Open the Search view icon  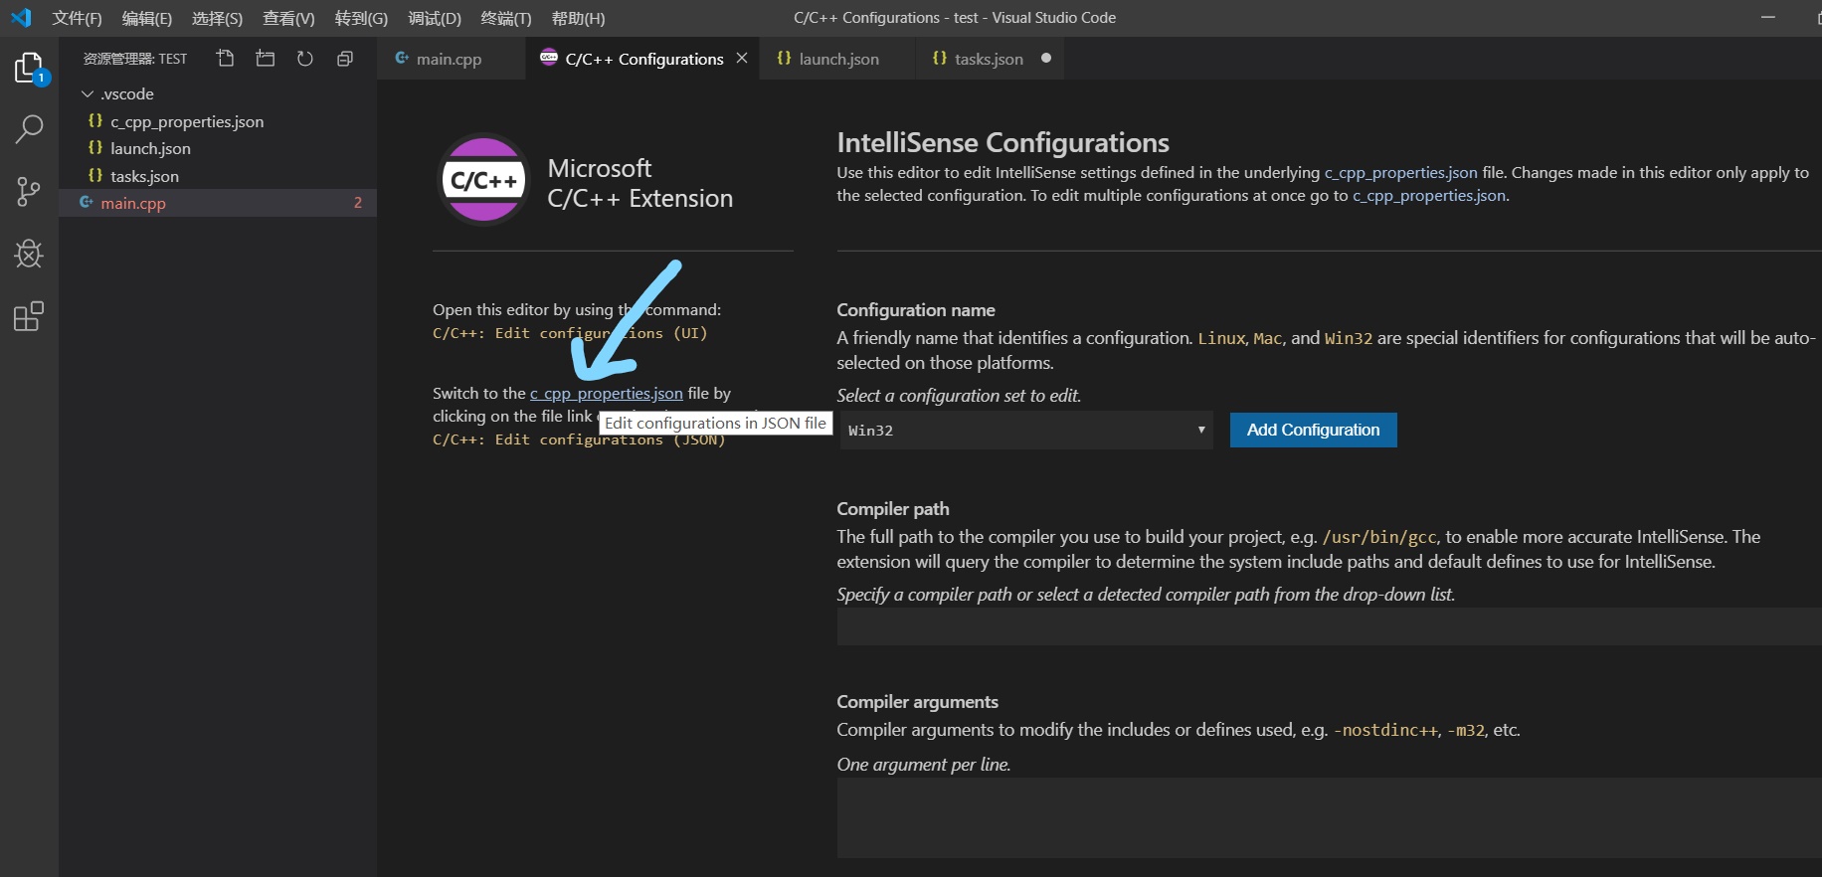click(29, 129)
